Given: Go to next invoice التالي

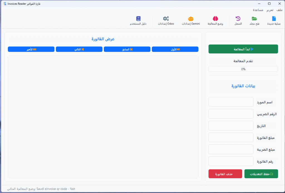Looking at the screenshot, I should (x=79, y=49).
